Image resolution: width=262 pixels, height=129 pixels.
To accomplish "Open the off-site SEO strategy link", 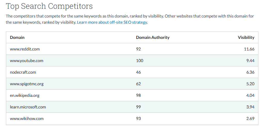I will tap(112, 22).
